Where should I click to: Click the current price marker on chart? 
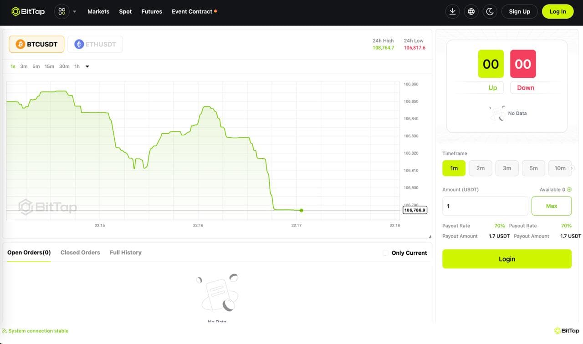click(301, 210)
